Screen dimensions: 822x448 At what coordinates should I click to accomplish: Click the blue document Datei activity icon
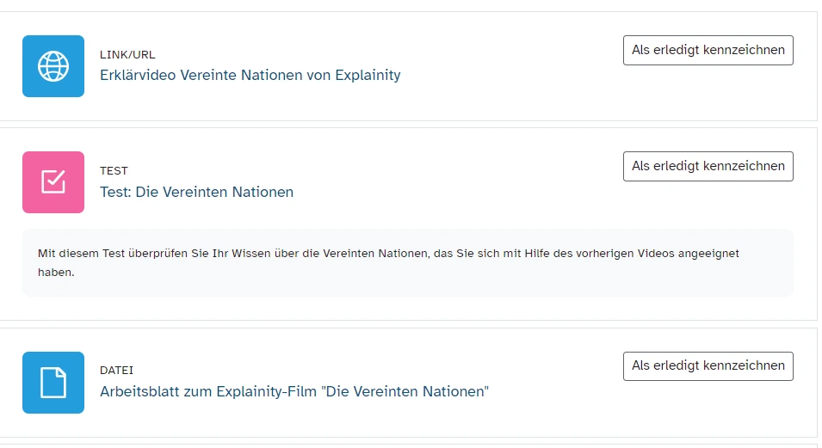[x=53, y=383]
